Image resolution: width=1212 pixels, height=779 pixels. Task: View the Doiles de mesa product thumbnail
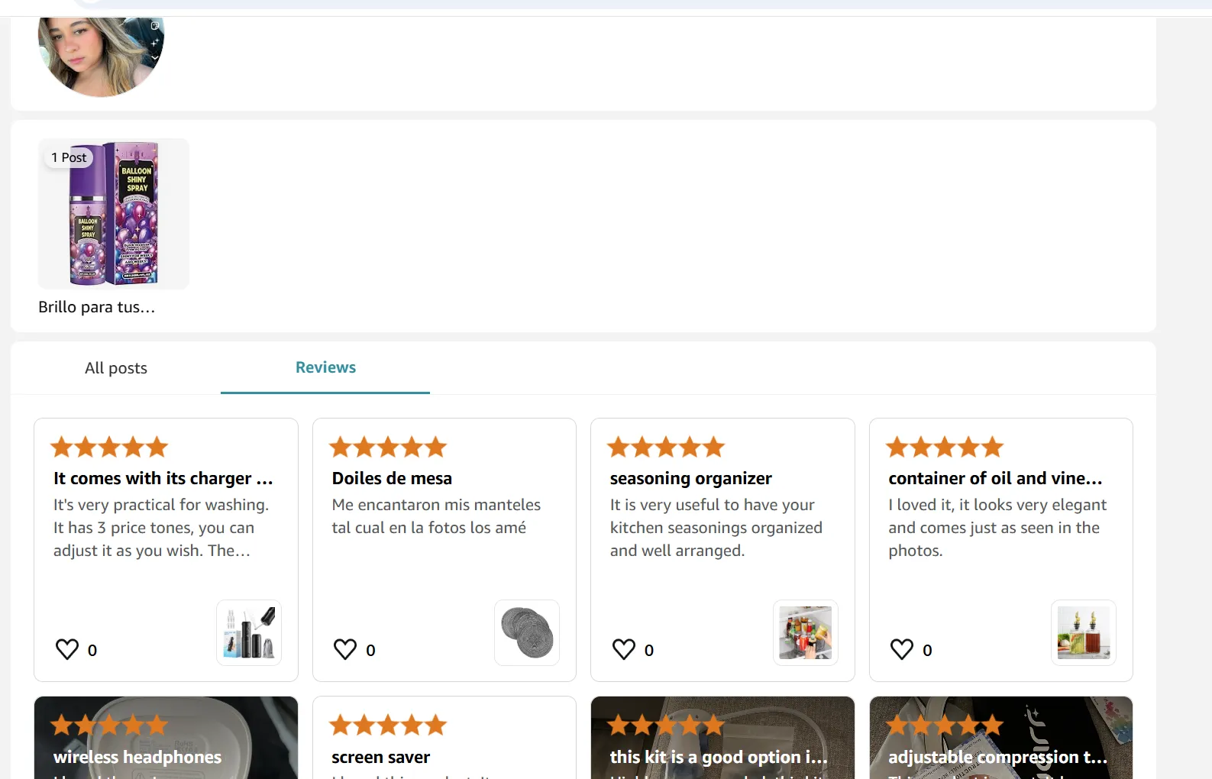pos(527,633)
